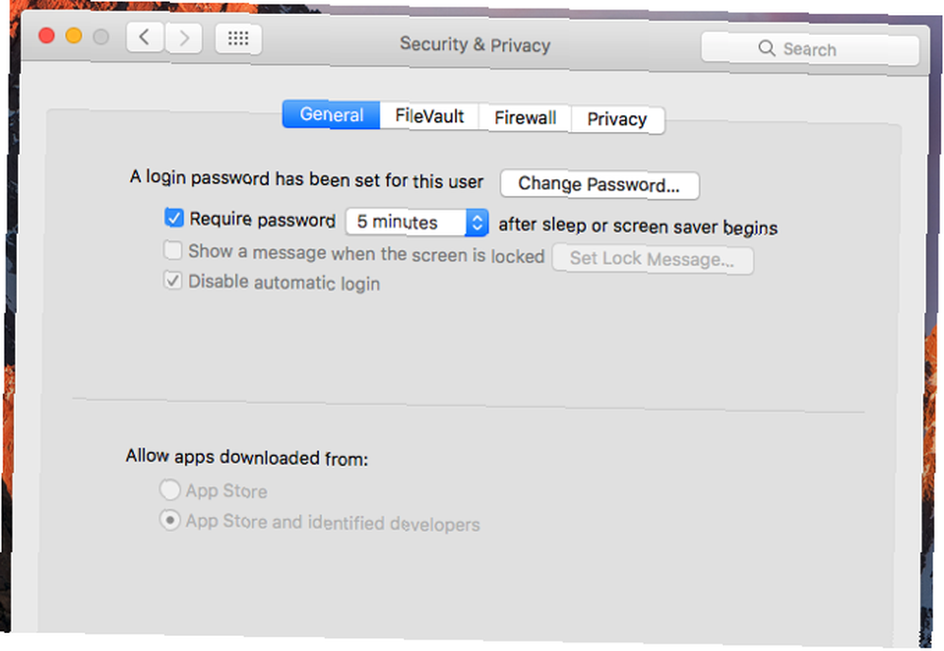The image size is (944, 651).
Task: Click the Change Password... button
Action: [599, 184]
